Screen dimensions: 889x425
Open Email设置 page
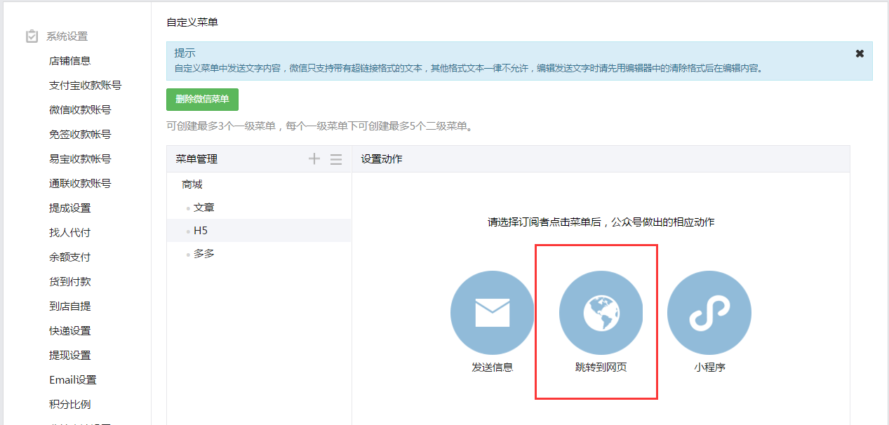(73, 380)
